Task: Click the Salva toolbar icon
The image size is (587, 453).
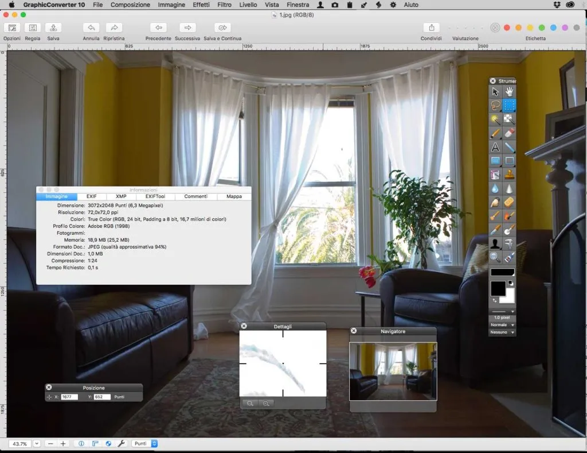Action: coord(53,28)
